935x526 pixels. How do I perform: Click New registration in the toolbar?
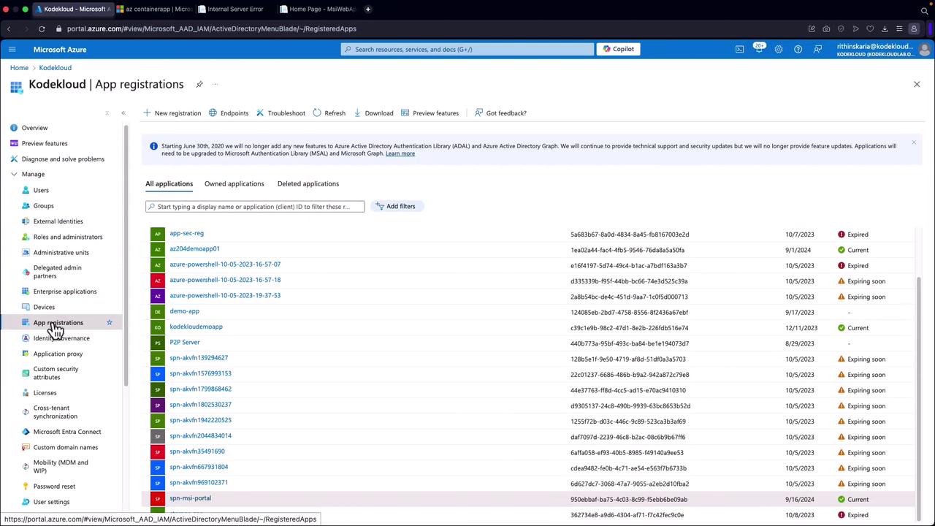(172, 113)
